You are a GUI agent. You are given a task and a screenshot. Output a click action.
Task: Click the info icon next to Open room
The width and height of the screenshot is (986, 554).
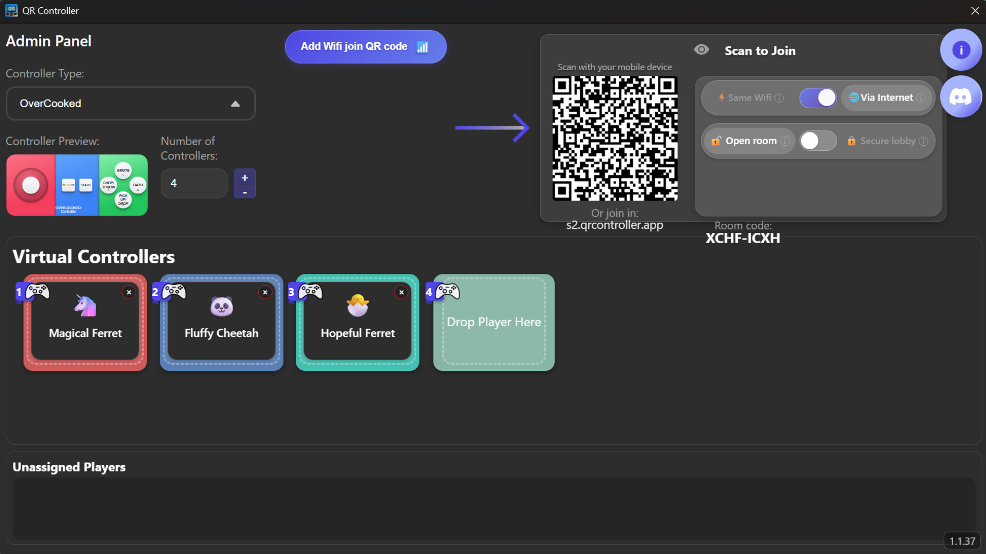pos(785,141)
